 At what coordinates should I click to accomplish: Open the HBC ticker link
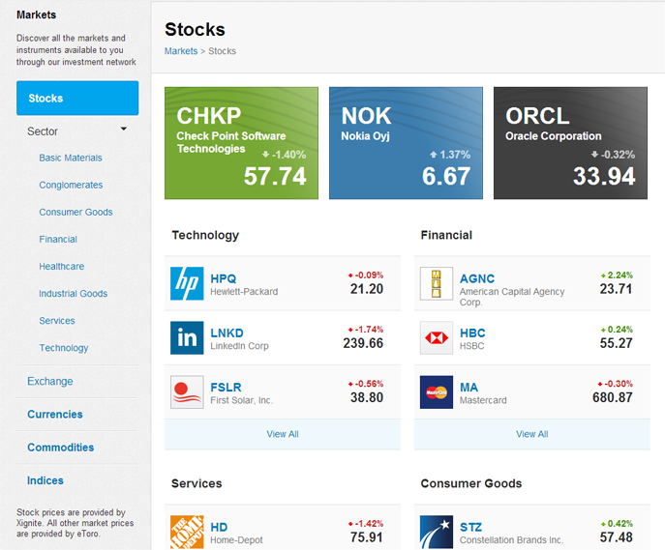click(472, 333)
